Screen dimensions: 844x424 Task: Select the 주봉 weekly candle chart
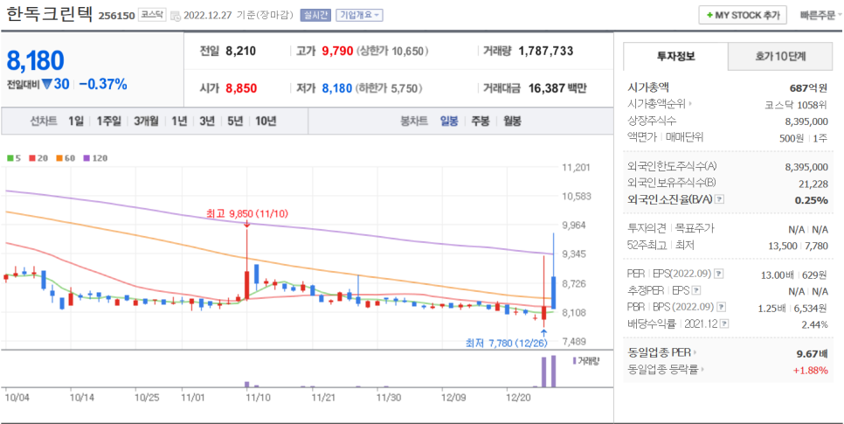pyautogui.click(x=481, y=122)
